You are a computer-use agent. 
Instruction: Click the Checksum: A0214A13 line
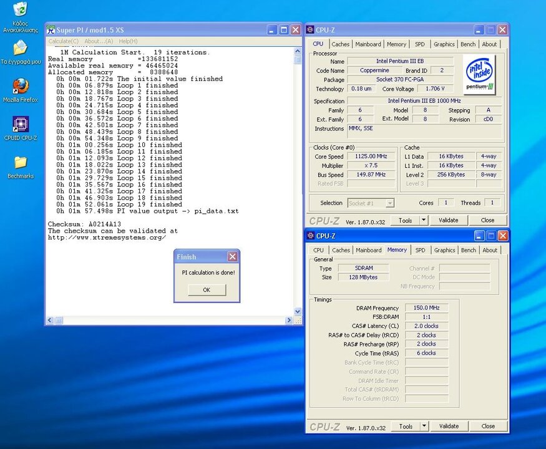click(84, 224)
